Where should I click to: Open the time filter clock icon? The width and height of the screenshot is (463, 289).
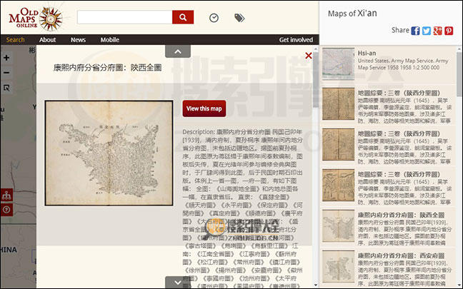pos(214,18)
